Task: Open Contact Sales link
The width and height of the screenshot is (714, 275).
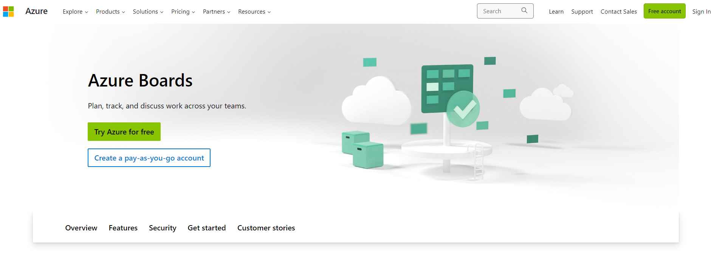Action: coord(618,12)
